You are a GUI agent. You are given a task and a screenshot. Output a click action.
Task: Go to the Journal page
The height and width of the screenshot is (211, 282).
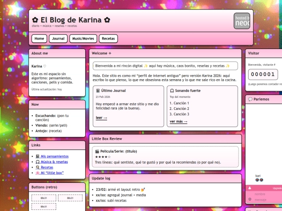(x=58, y=39)
